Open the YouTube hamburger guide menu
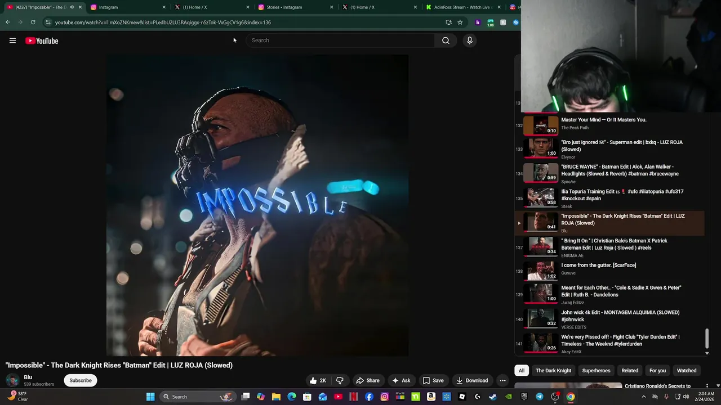721x405 pixels. pos(12,40)
